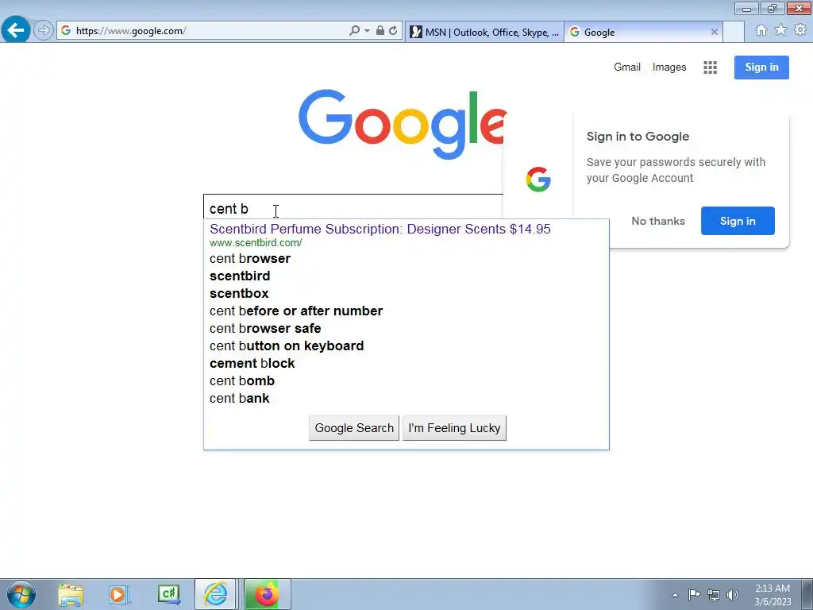This screenshot has width=813, height=610.
Task: Refresh the page with the reload icon
Action: [x=393, y=31]
